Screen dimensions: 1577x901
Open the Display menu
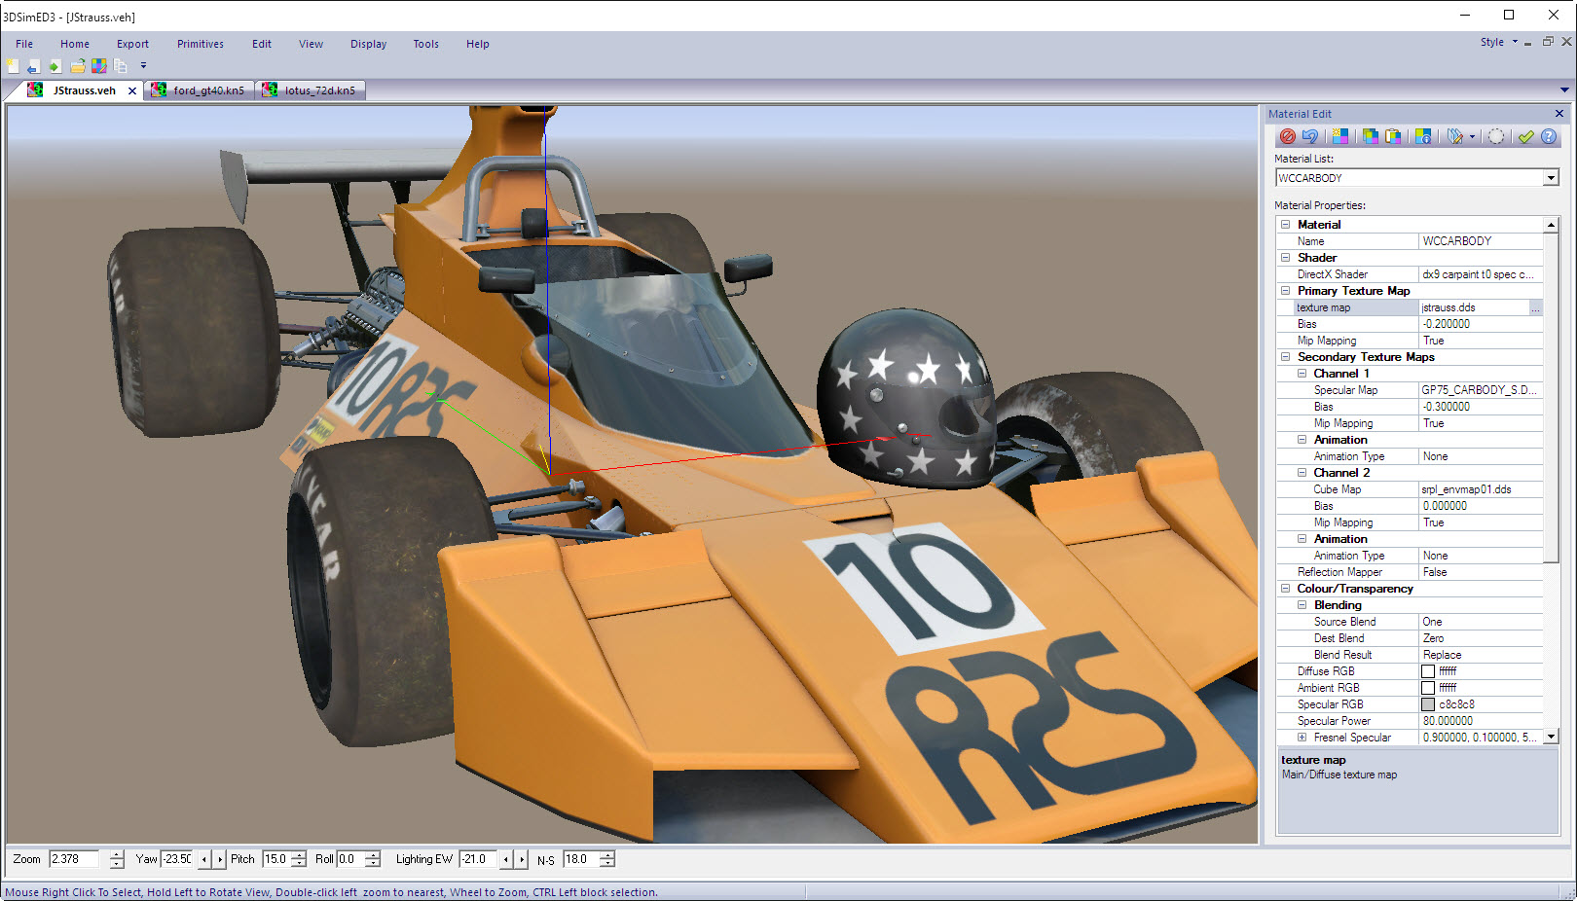[368, 44]
